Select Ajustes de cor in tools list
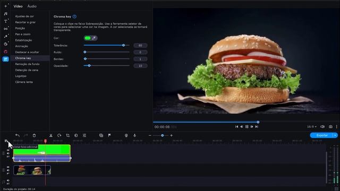Image resolution: width=340 pixels, height=191 pixels. pos(24,16)
